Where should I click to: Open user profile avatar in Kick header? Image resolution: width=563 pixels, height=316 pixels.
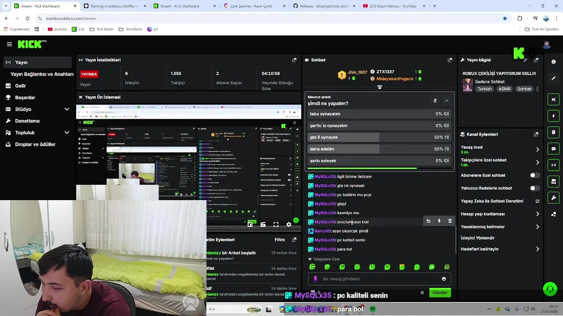pos(547,44)
